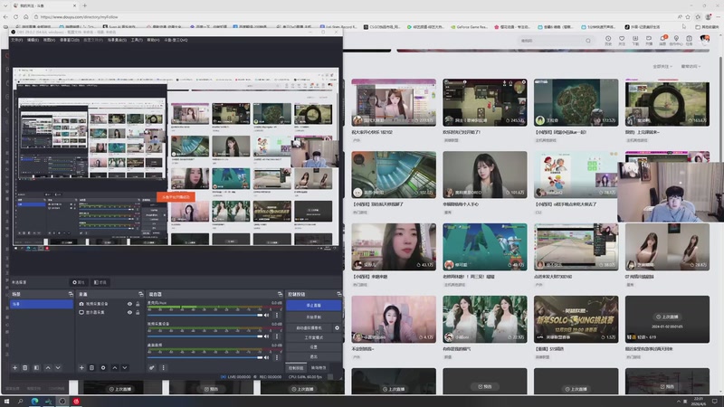Open the OBS 视图(V) menu

tap(49, 40)
